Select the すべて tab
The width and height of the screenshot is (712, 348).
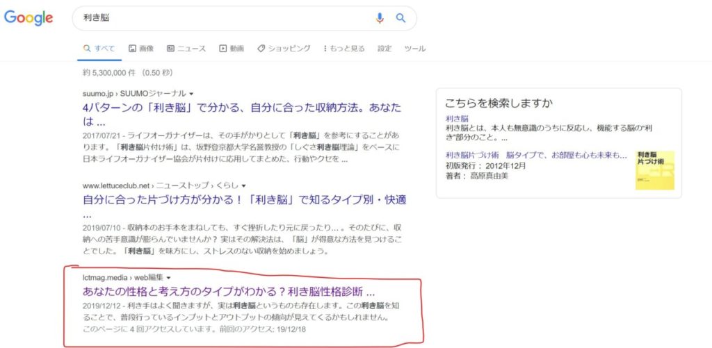coord(99,49)
